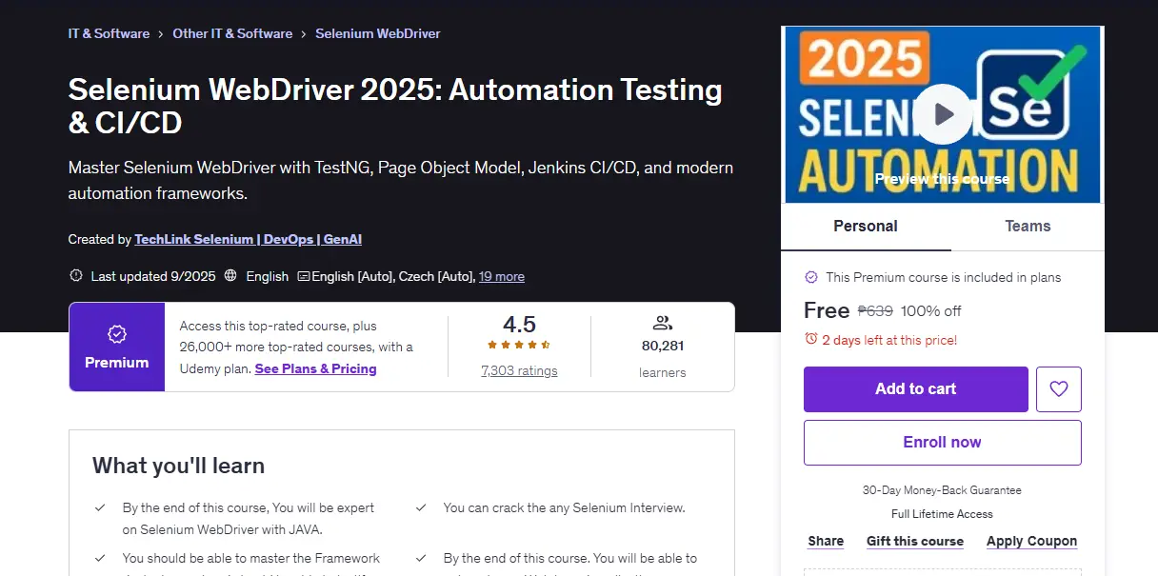Click checkmark beside 'crack the any Selenium Interview'
The height and width of the screenshot is (576, 1158).
point(421,508)
